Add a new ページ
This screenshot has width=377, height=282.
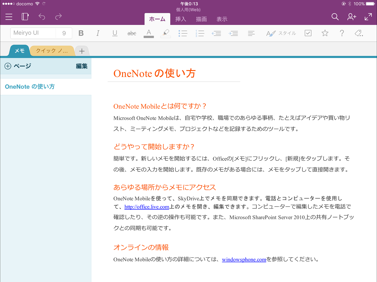pos(18,66)
